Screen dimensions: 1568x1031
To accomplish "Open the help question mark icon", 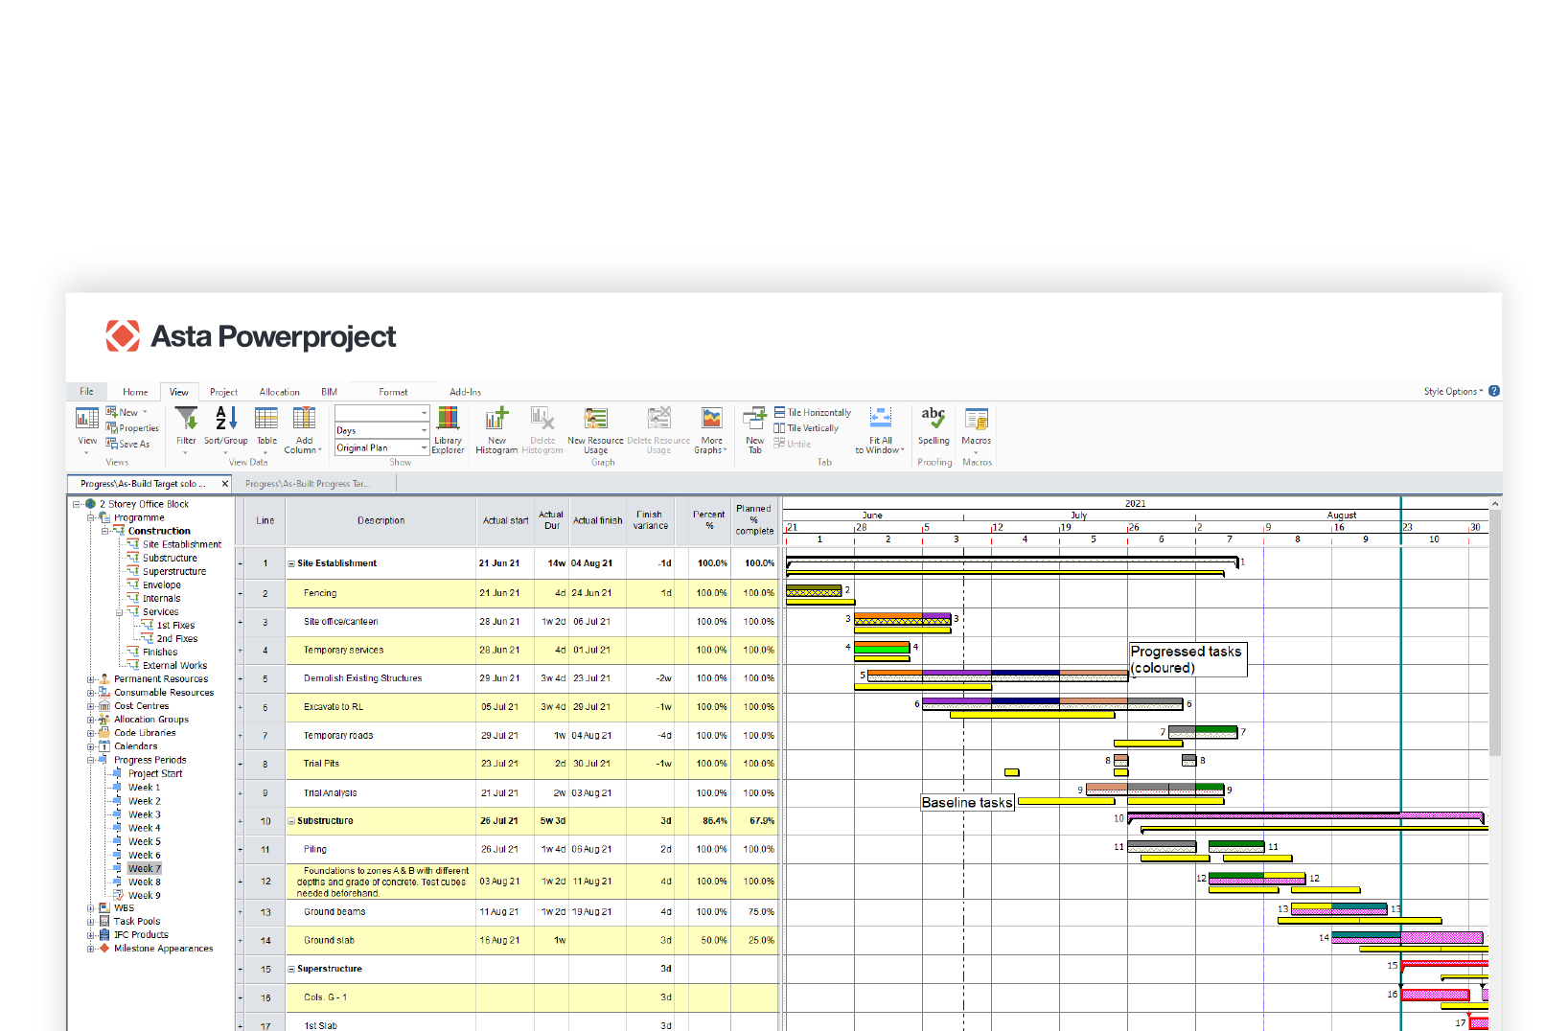I will [x=1494, y=391].
